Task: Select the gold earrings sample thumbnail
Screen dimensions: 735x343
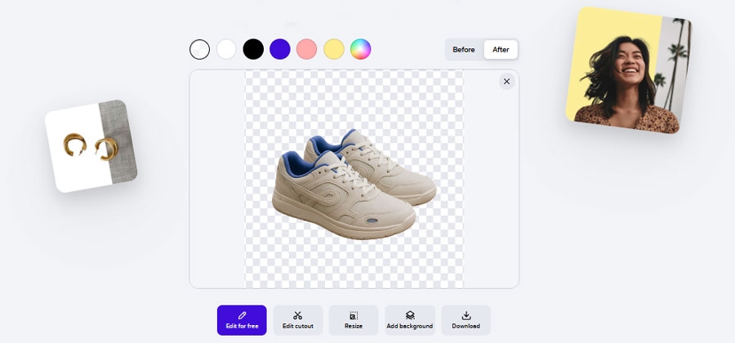Action: [91, 146]
